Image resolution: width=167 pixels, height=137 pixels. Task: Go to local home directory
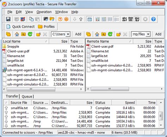[x=17, y=34]
